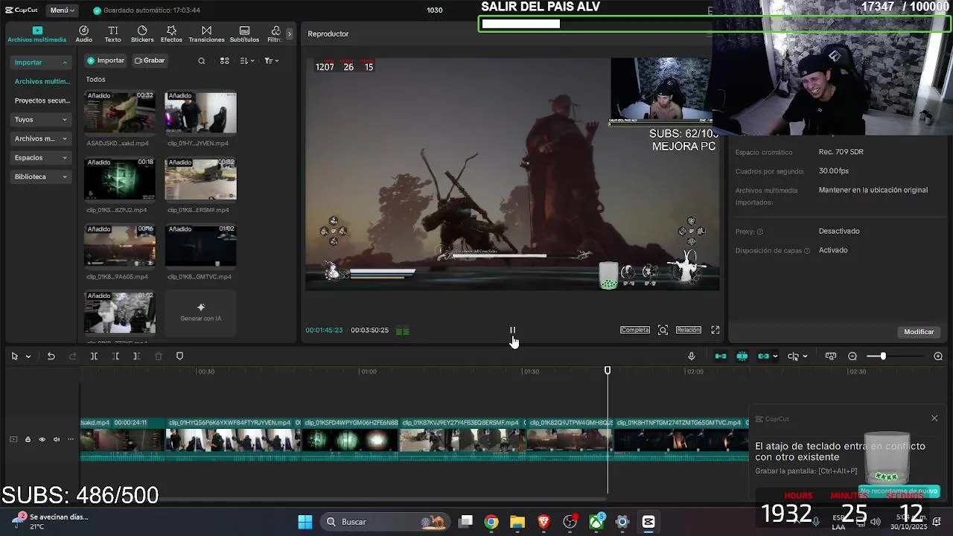Open the selection tool dropdown arrow
Screen dimensions: 953x536
pos(28,357)
